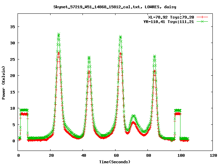Click the x-axis tick label 40

[84, 155]
